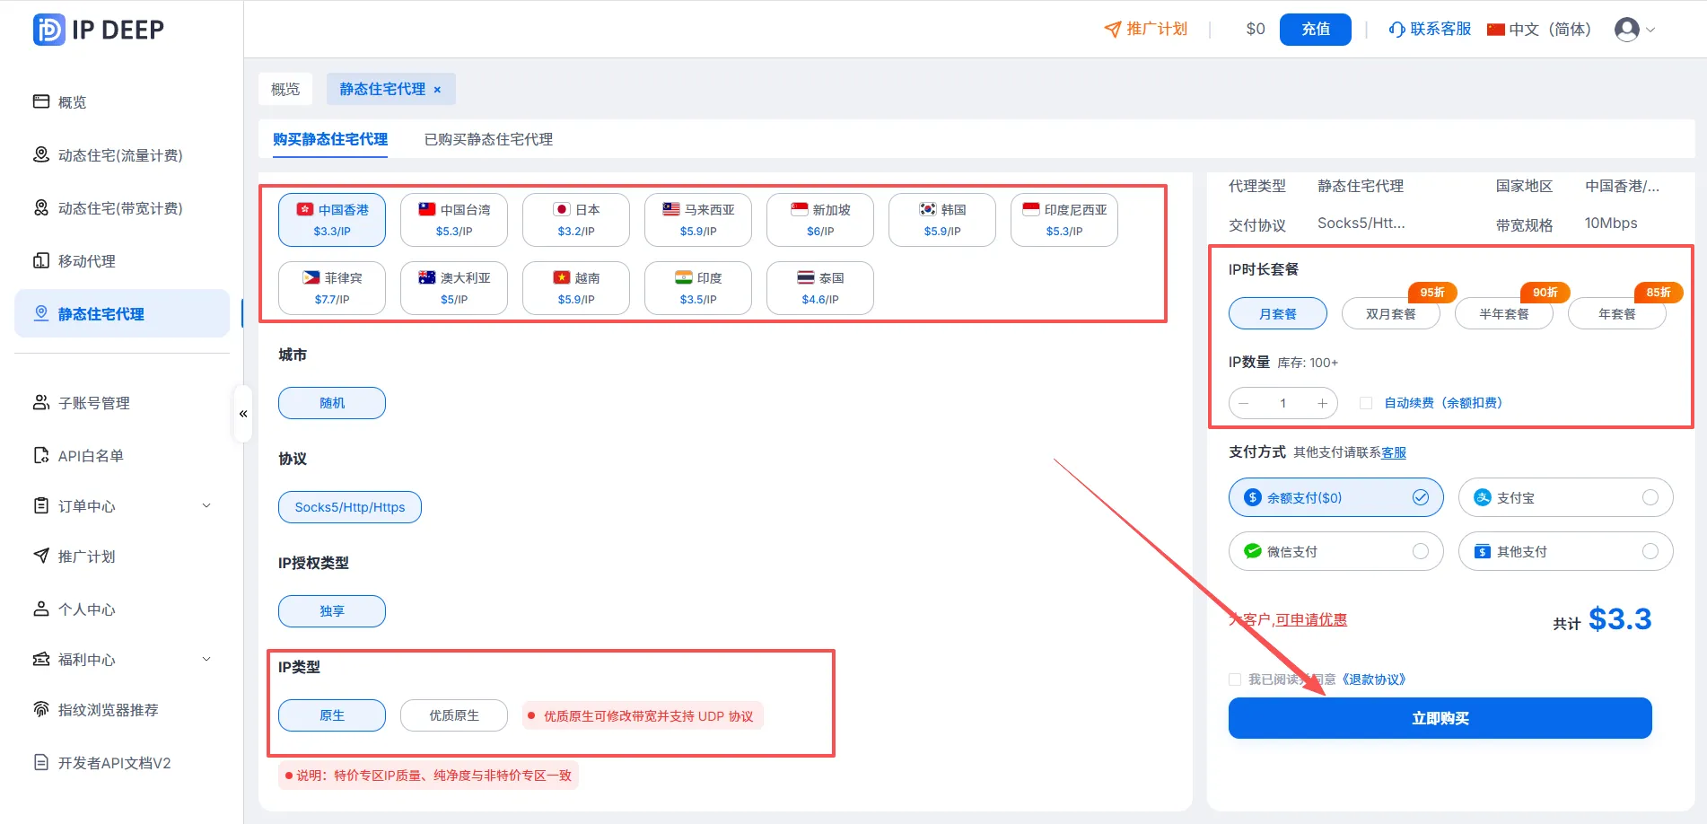Click the 立即购买 button
This screenshot has width=1707, height=824.
(x=1440, y=718)
